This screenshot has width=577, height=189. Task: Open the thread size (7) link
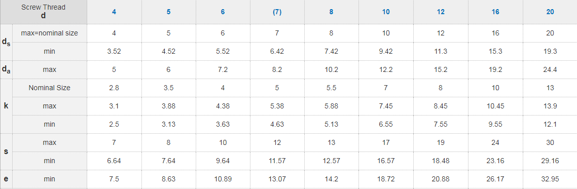277,12
